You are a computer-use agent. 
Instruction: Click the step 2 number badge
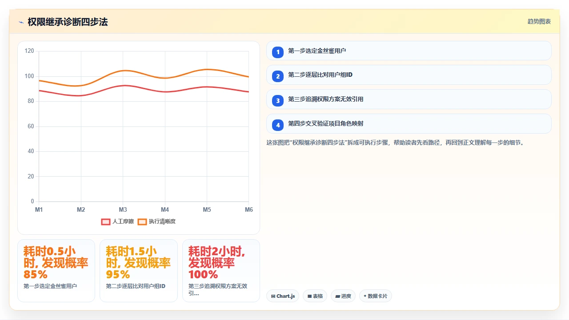pyautogui.click(x=278, y=76)
